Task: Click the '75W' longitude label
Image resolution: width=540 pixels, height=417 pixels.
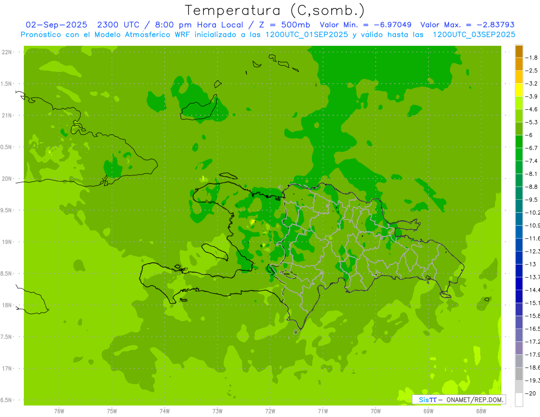Action: click(112, 411)
